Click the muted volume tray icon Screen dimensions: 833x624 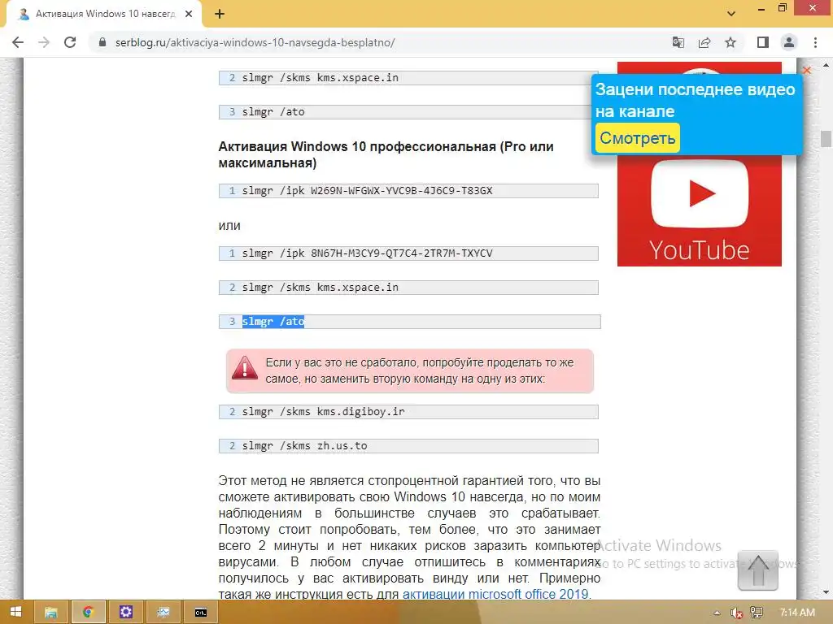(x=735, y=613)
